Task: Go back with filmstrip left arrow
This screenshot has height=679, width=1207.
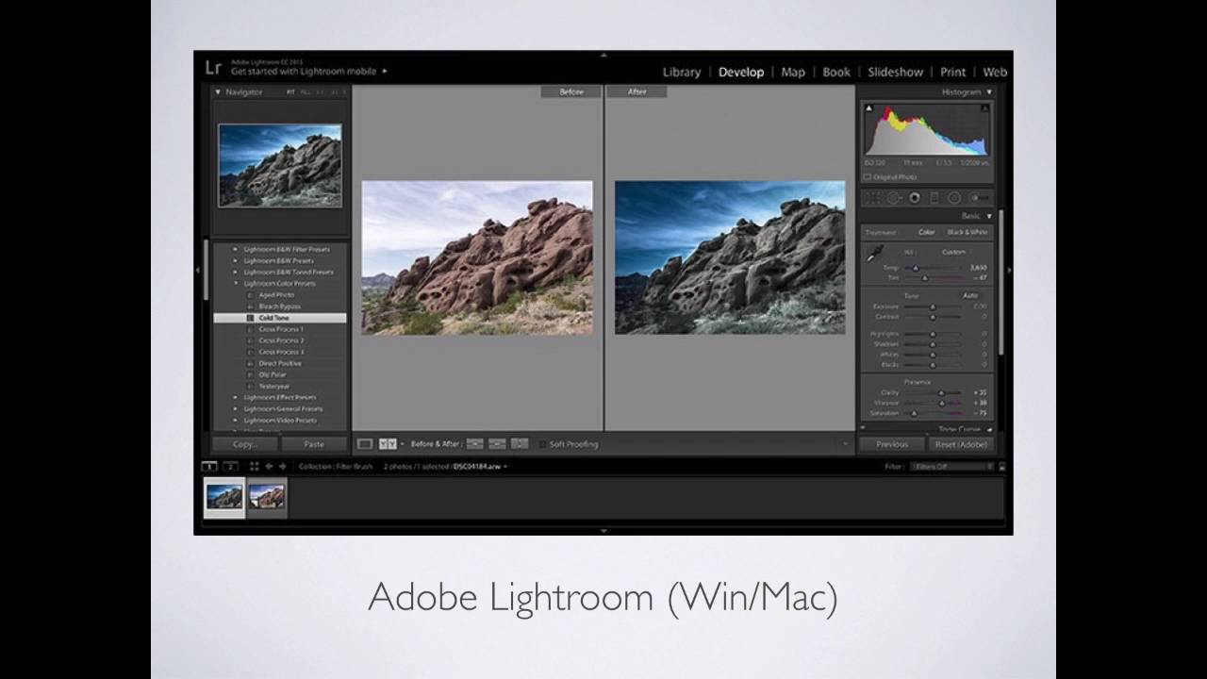Action: click(269, 466)
